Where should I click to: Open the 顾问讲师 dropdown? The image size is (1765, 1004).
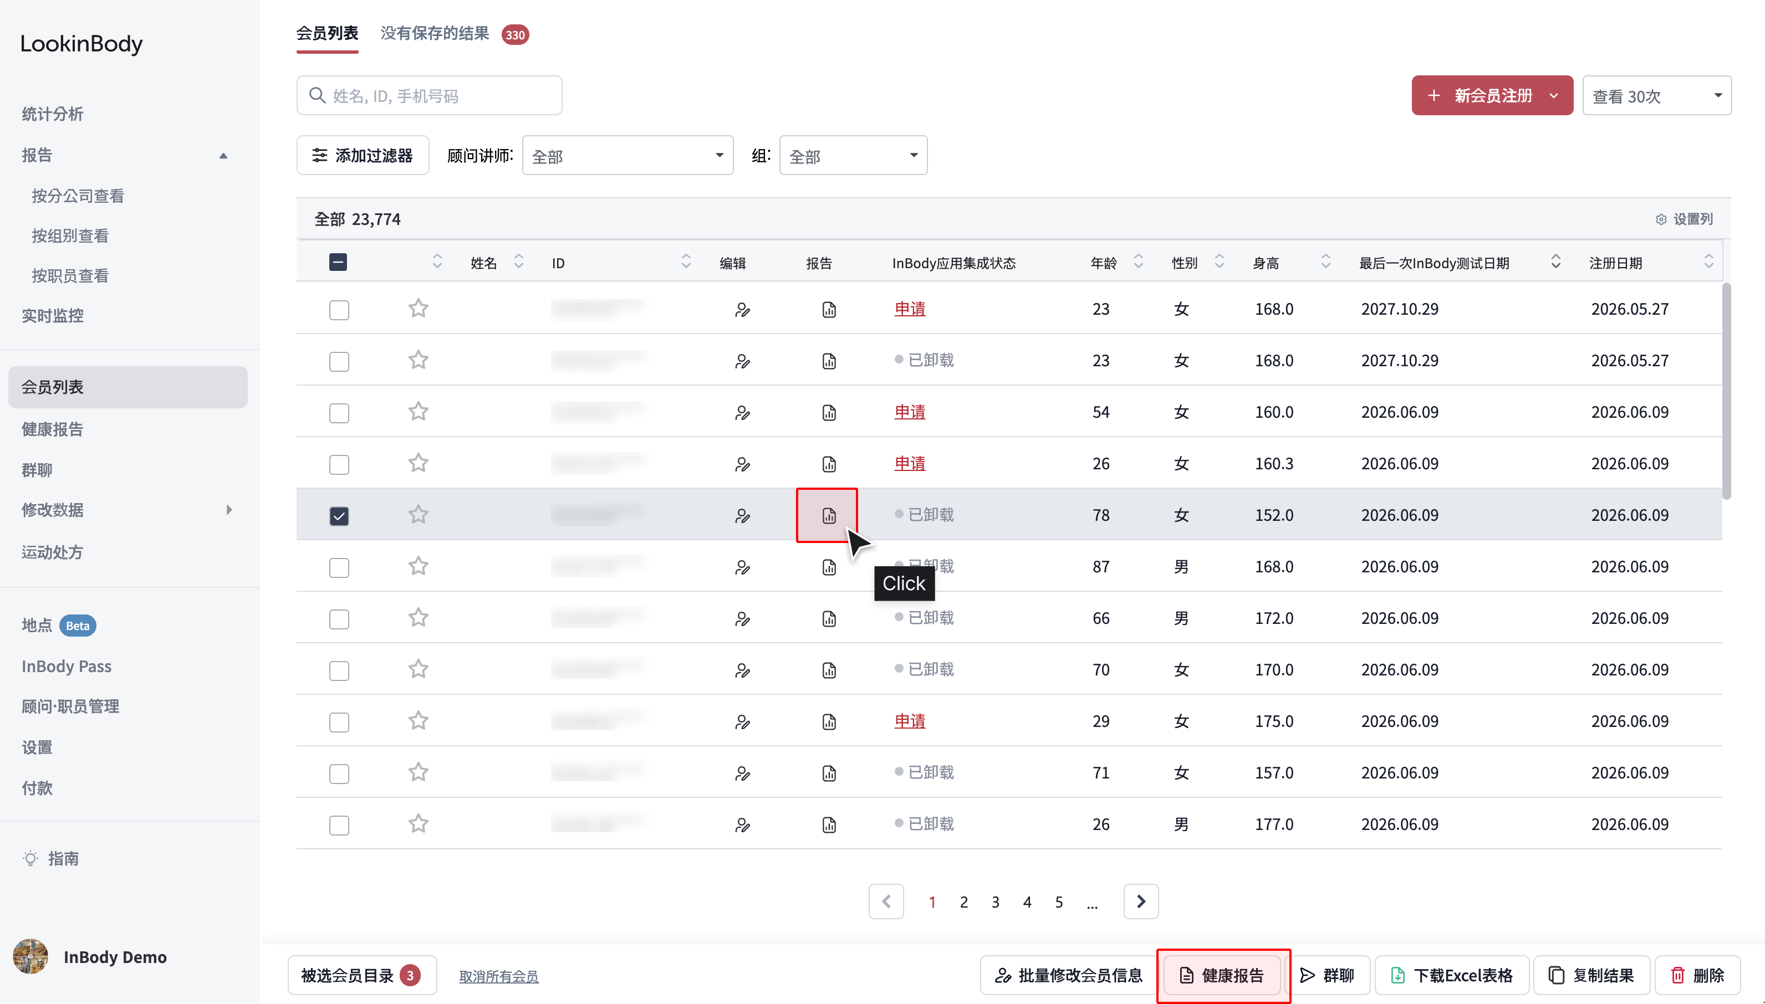click(628, 155)
